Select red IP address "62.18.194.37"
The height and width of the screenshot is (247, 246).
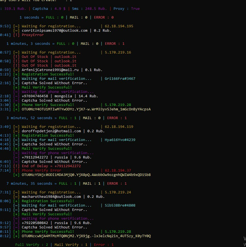click(118, 170)
